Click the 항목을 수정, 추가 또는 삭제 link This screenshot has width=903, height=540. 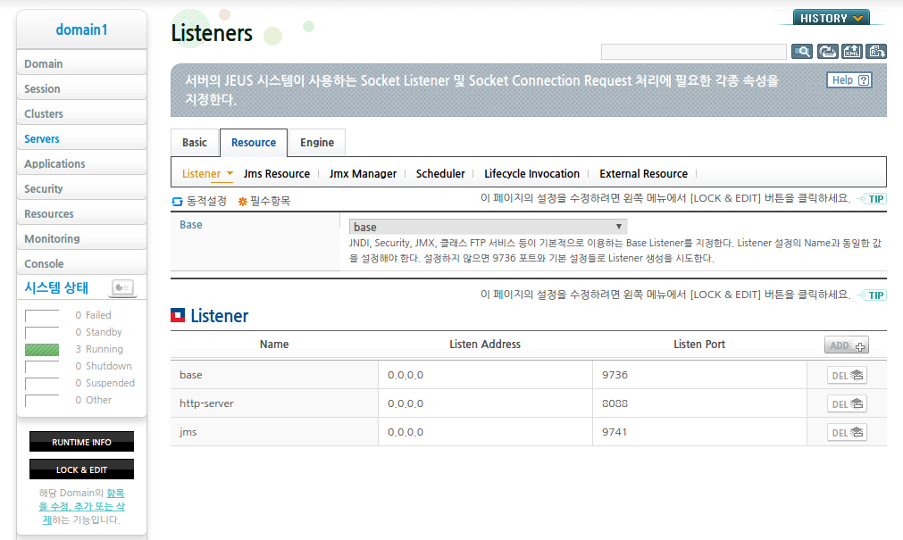pos(82,506)
